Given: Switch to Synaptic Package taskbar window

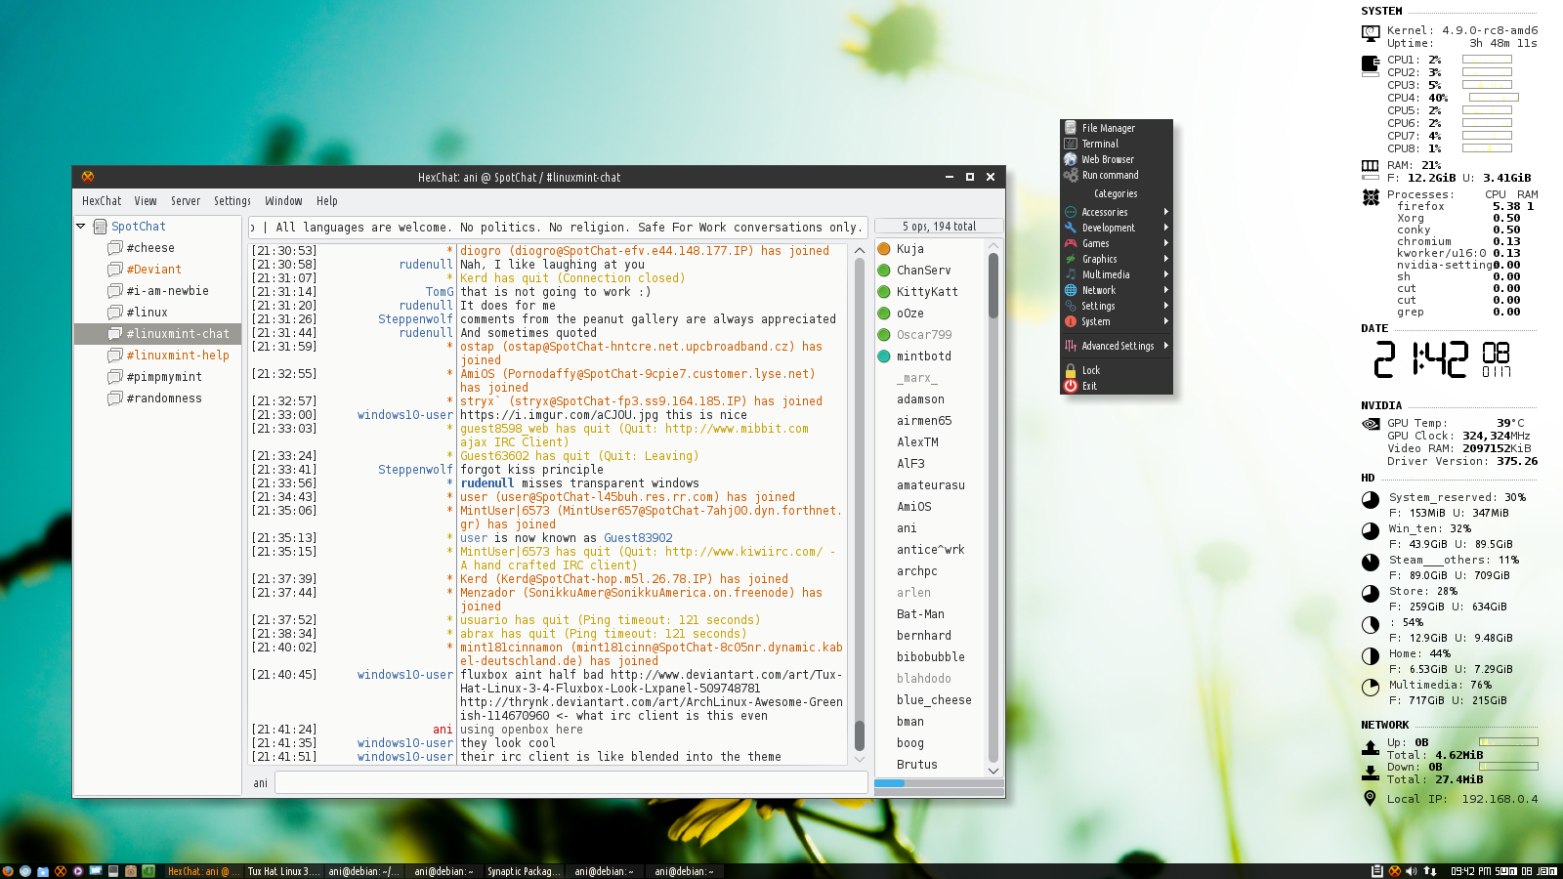Looking at the screenshot, I should click(523, 871).
